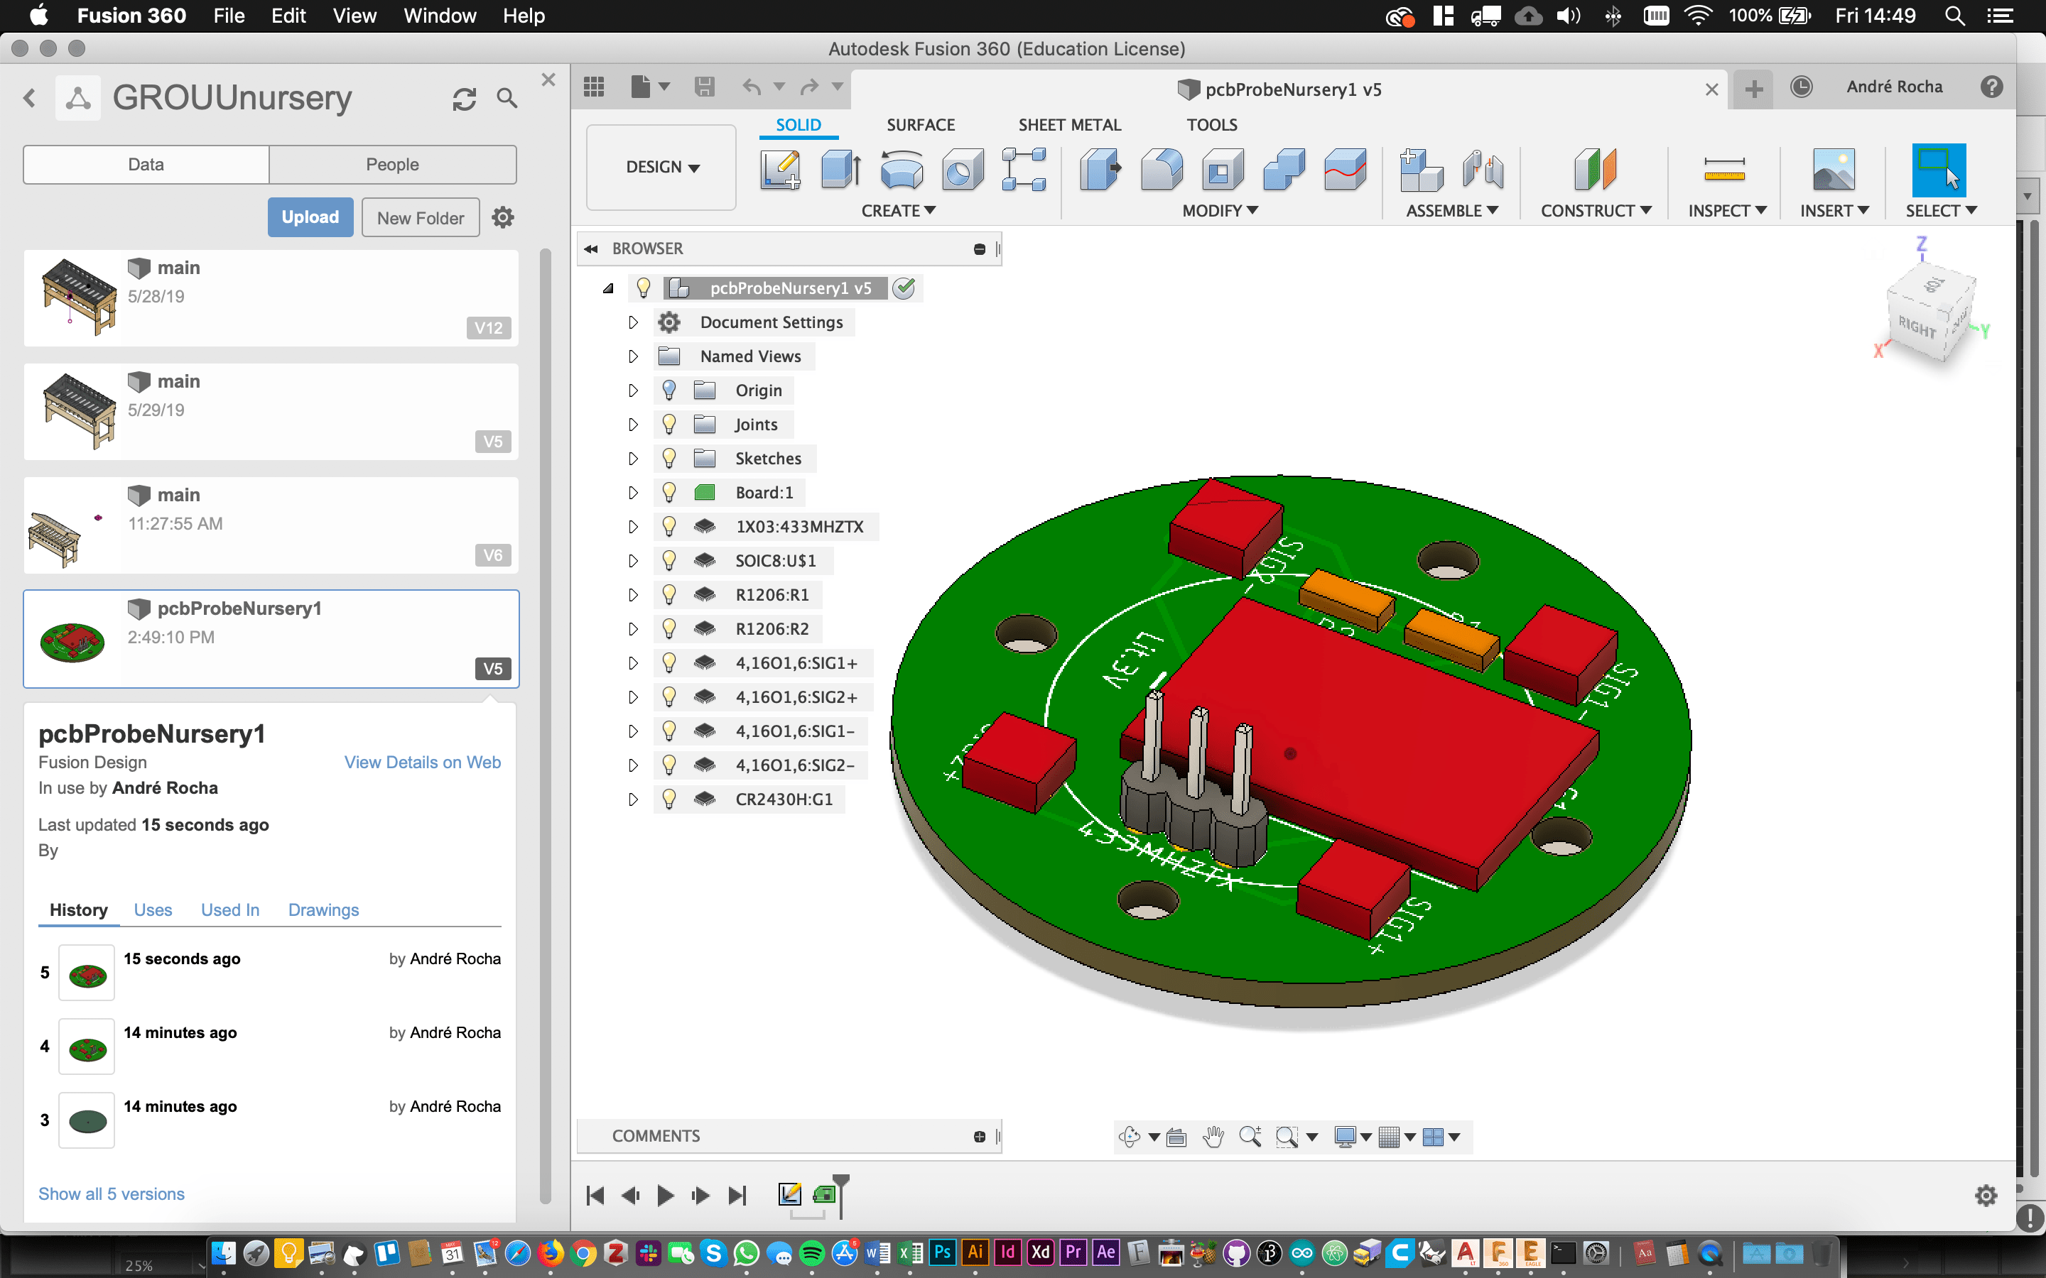Select the Press Pull tool
The image size is (2046, 1278).
[x=1100, y=169]
